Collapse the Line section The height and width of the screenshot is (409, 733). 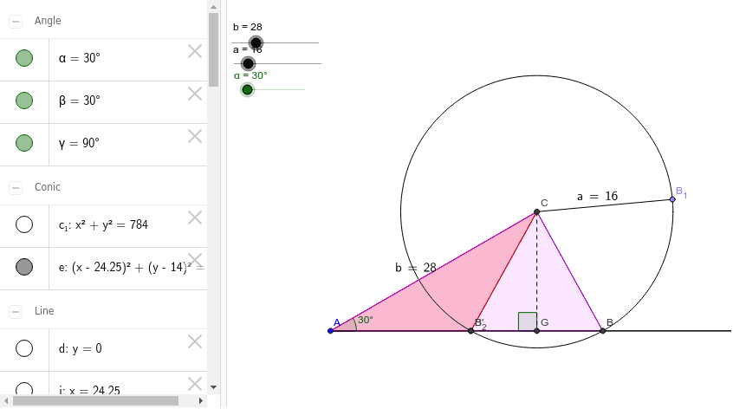(x=16, y=312)
